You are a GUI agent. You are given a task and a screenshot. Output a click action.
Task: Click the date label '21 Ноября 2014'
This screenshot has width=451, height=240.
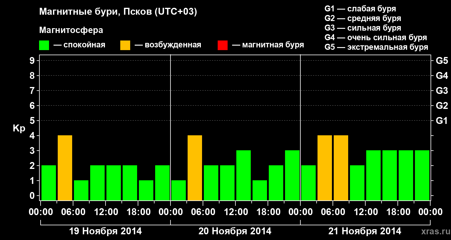pyautogui.click(x=365, y=231)
